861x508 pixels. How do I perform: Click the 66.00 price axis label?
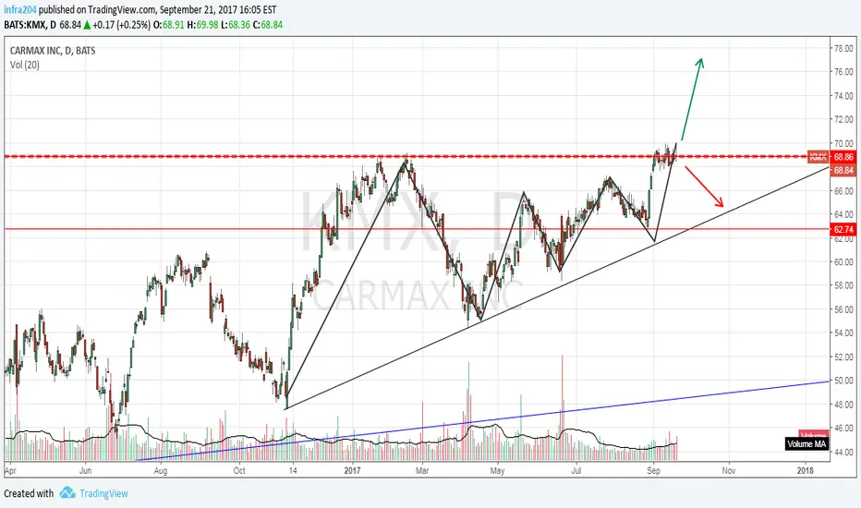click(843, 191)
